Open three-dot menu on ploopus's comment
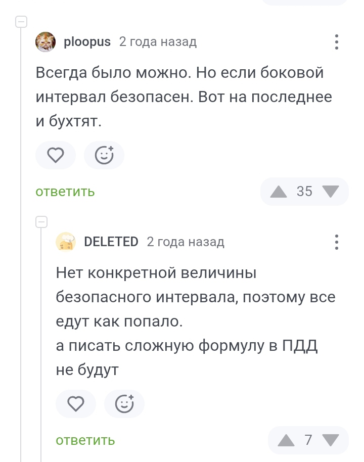Viewport: 364px width, 462px height. tap(336, 42)
